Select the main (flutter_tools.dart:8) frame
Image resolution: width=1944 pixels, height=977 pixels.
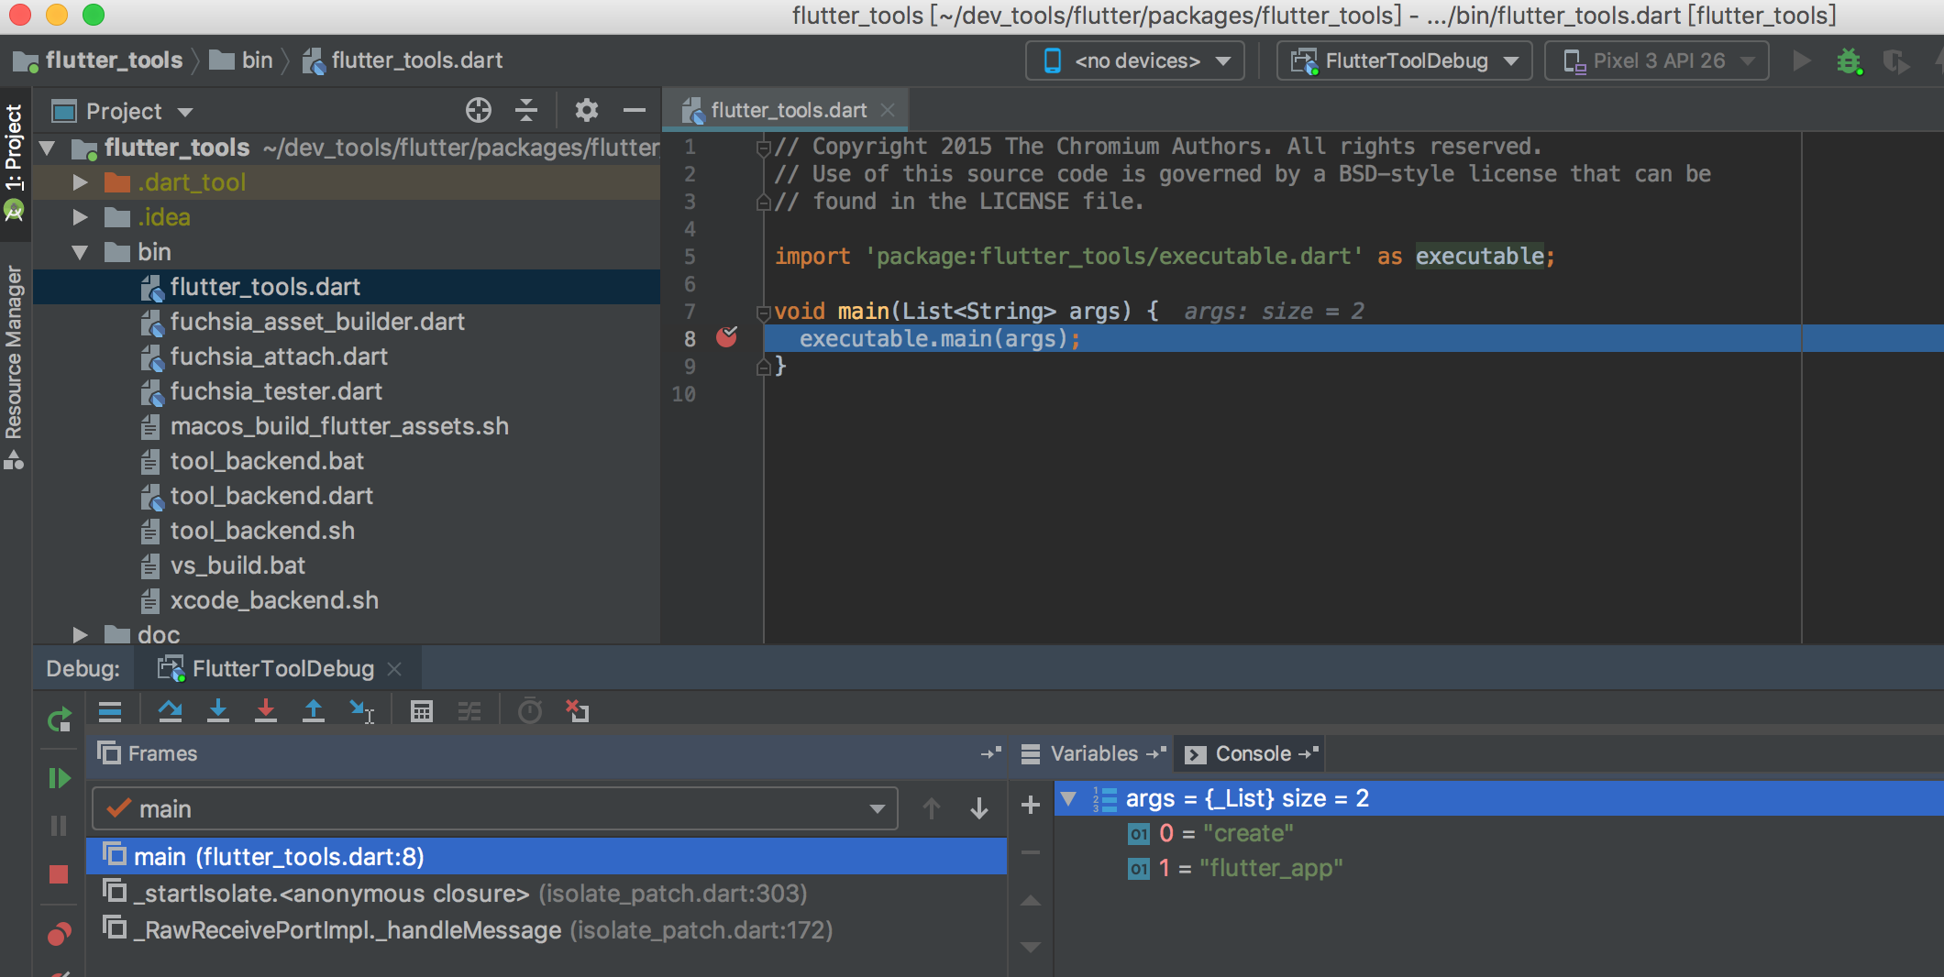(547, 856)
